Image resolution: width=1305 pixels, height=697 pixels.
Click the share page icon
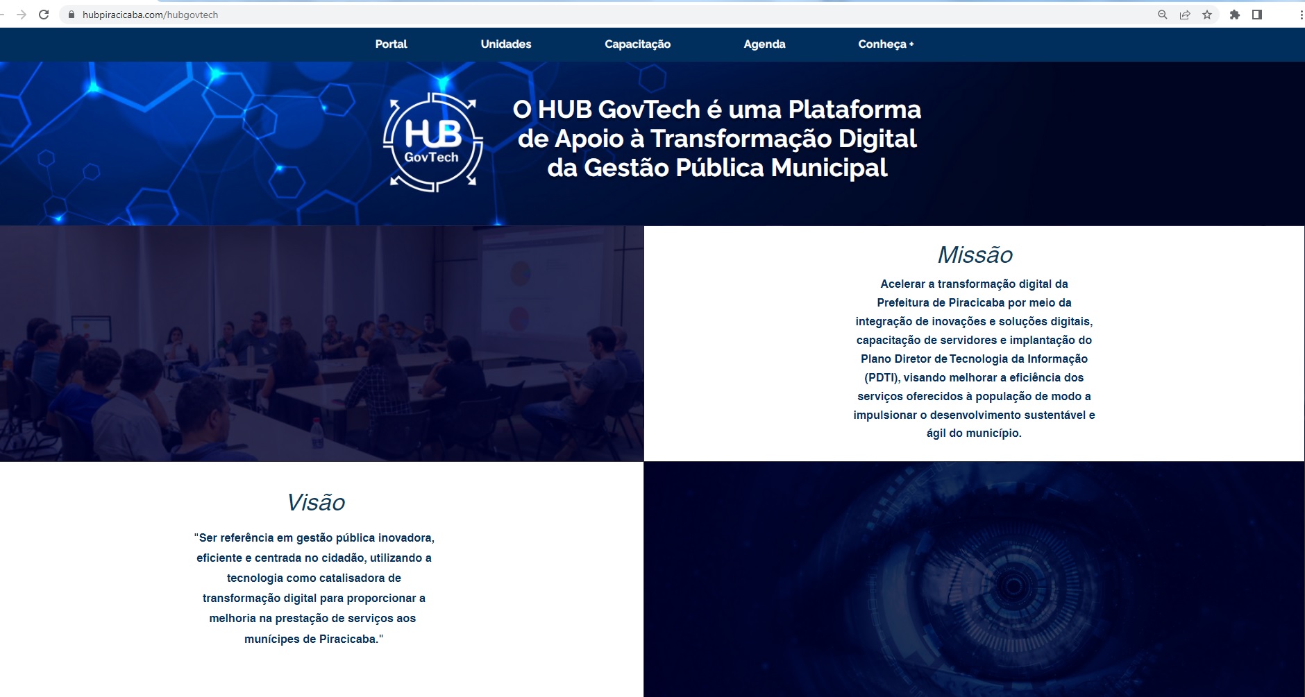[x=1185, y=15]
